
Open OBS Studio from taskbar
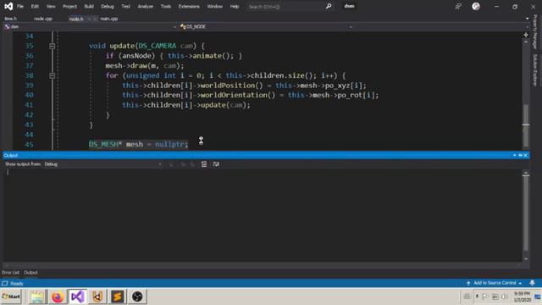pyautogui.click(x=137, y=297)
